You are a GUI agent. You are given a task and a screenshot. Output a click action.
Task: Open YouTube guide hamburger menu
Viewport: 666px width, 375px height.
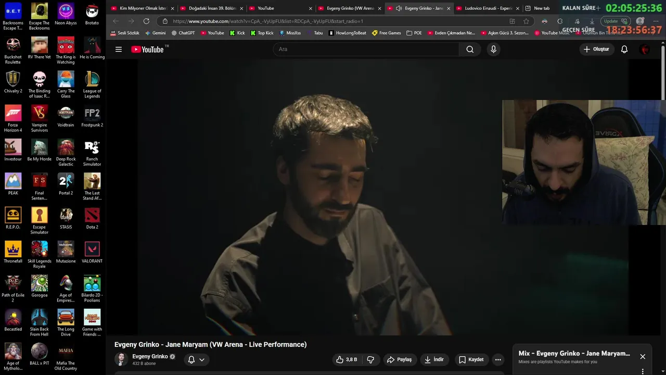pos(119,49)
